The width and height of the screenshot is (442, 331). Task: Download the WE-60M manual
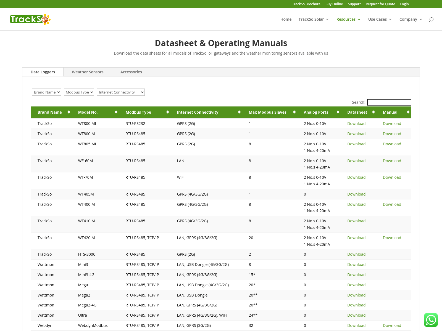[392, 161]
